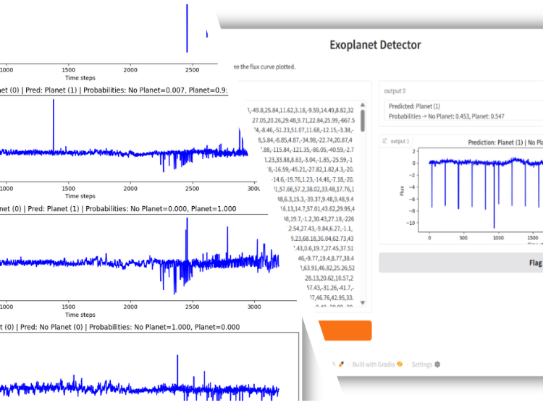Click the Settings gear icon in footer
543x405 pixels.
click(437, 364)
